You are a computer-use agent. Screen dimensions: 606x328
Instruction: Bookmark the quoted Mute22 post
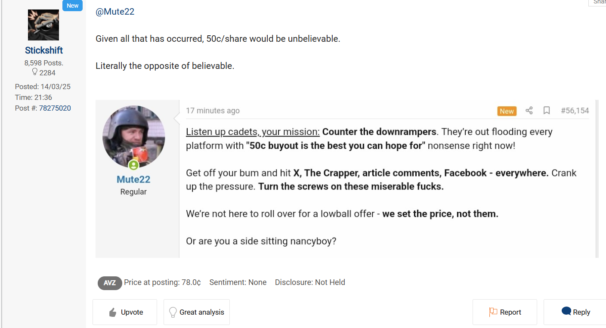(547, 111)
